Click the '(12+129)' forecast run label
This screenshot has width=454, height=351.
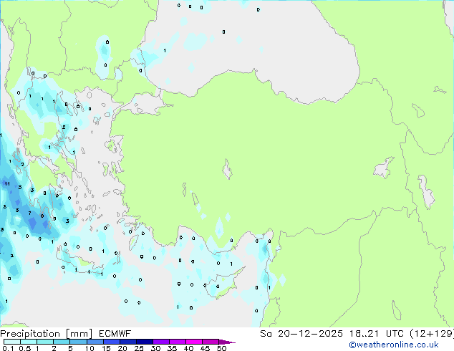click(432, 334)
